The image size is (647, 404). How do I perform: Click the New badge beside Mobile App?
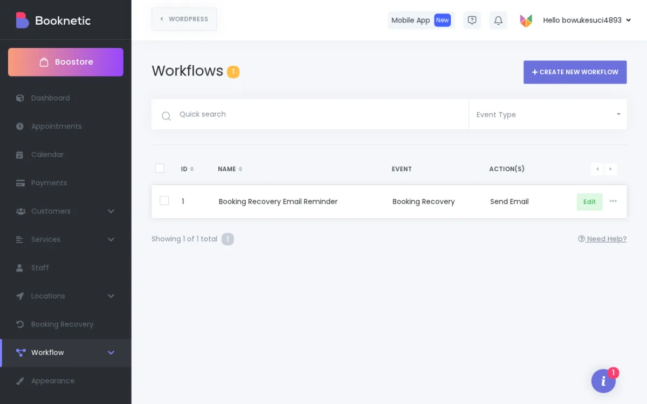click(442, 20)
